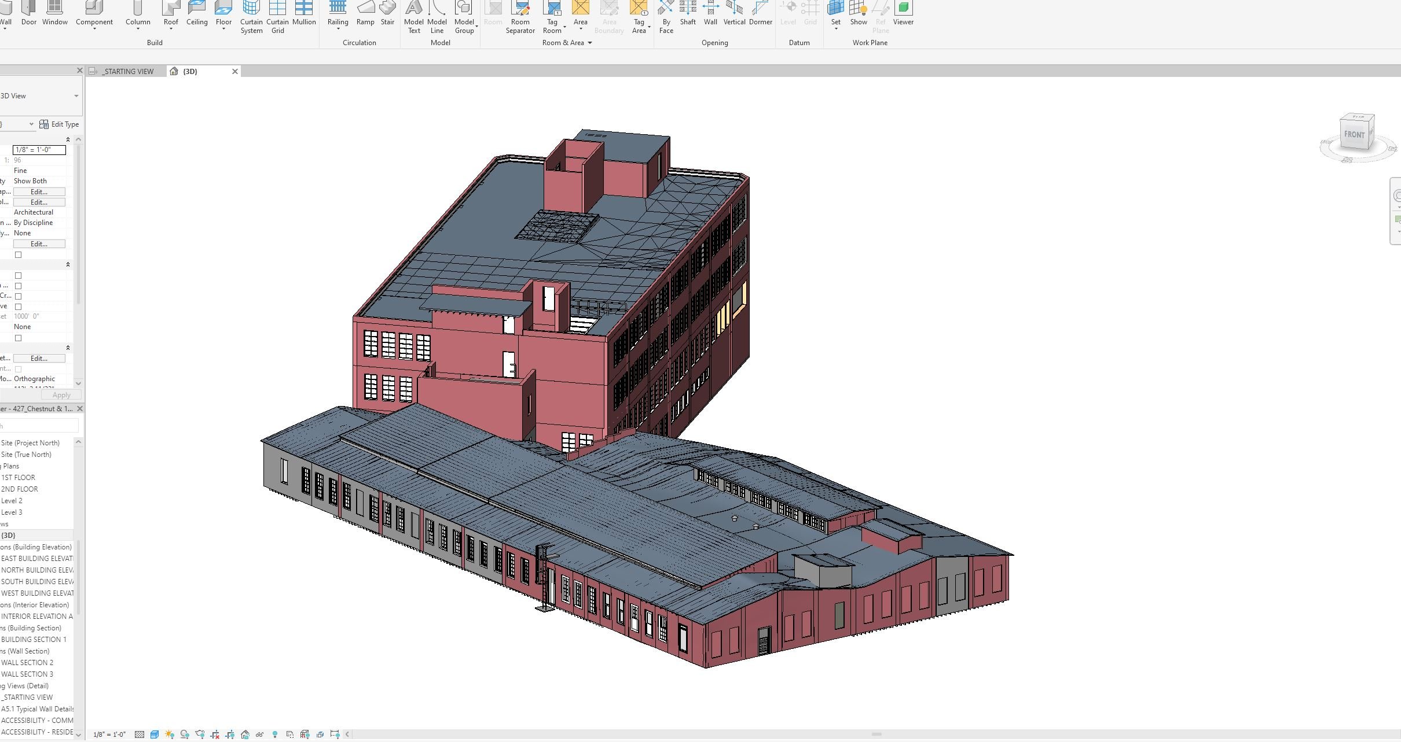Image resolution: width=1401 pixels, height=742 pixels.
Task: Switch to the {3D} view tab
Action: click(189, 71)
